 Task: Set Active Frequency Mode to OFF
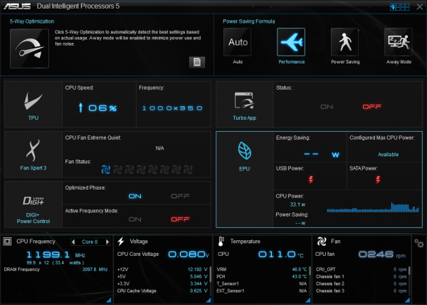pyautogui.click(x=181, y=219)
